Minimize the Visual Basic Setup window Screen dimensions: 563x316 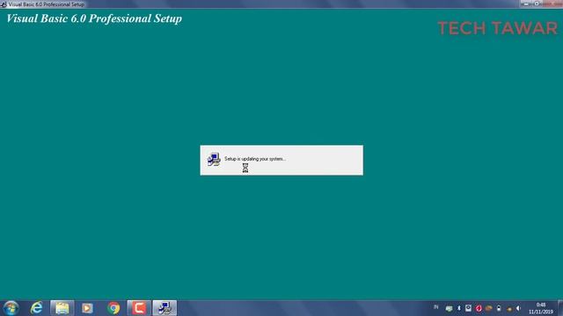526,4
